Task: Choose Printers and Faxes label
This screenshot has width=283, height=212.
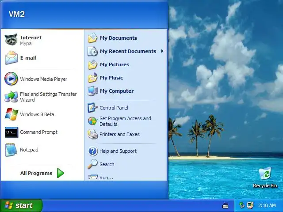Action: pos(119,134)
